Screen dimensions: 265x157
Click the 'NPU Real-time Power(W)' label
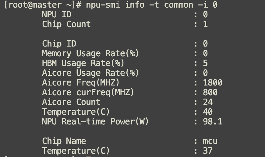(95, 121)
